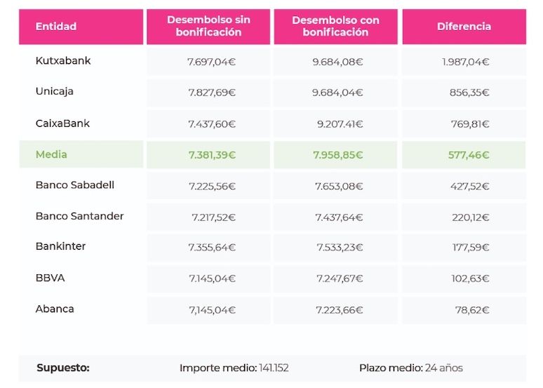Click the CaixaBank entity name

(x=62, y=123)
